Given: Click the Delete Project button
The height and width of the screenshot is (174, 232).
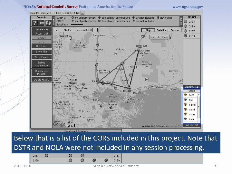Looking at the screenshot, I should [x=42, y=80].
